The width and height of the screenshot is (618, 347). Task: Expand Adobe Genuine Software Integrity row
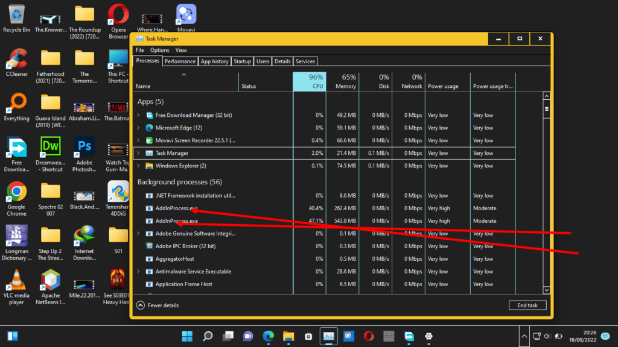[138, 233]
